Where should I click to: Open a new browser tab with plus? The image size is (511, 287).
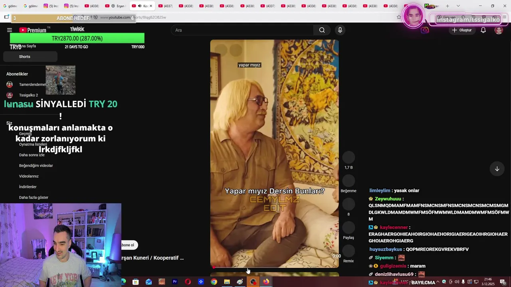[x=448, y=6]
